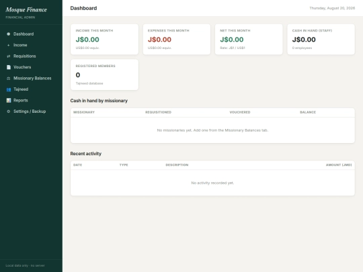Viewport: 363px width, 272px height.
Task: Open the Requisitions page
Action: tap(31, 56)
